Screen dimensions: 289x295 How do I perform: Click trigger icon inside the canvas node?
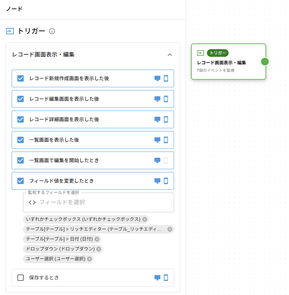click(200, 53)
